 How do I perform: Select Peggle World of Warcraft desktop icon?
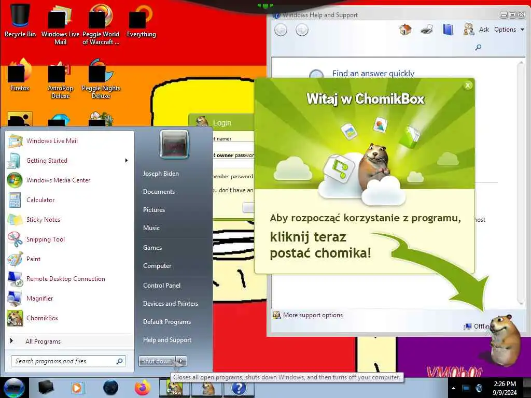pos(101,24)
